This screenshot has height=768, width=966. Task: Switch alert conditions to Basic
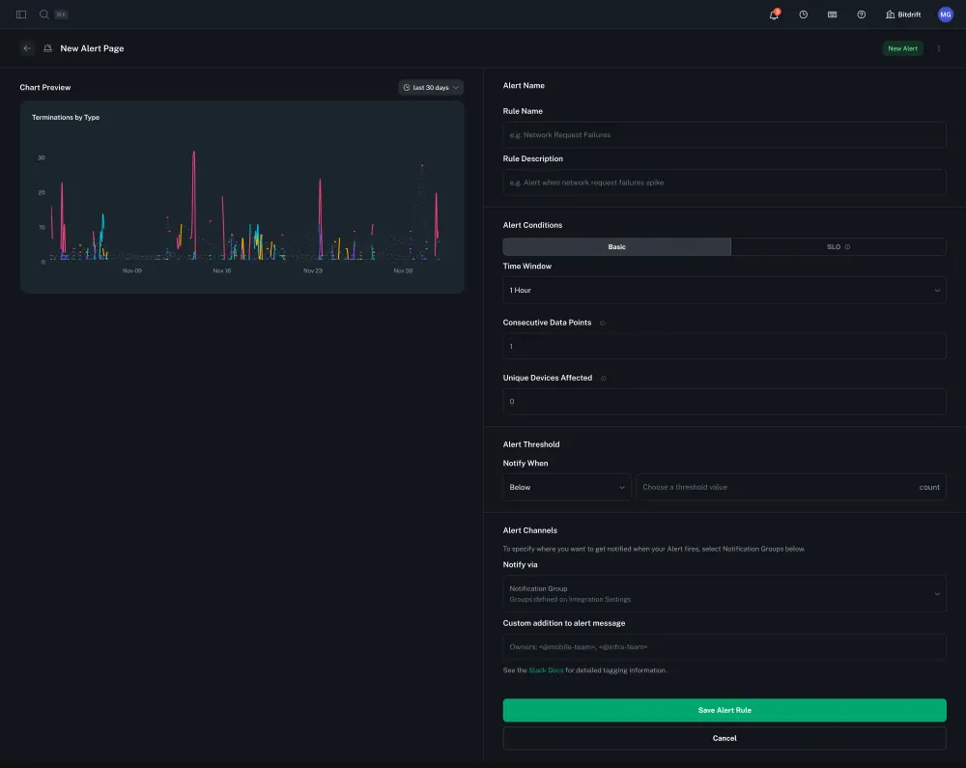coord(616,247)
